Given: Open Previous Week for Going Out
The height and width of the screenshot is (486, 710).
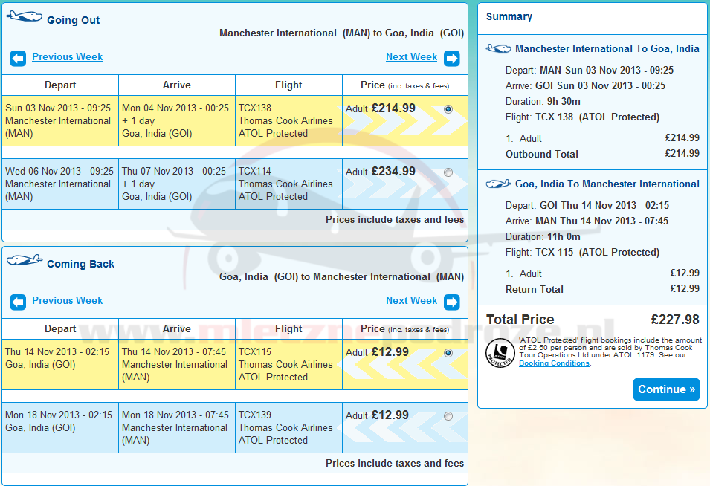Looking at the screenshot, I should tap(67, 57).
